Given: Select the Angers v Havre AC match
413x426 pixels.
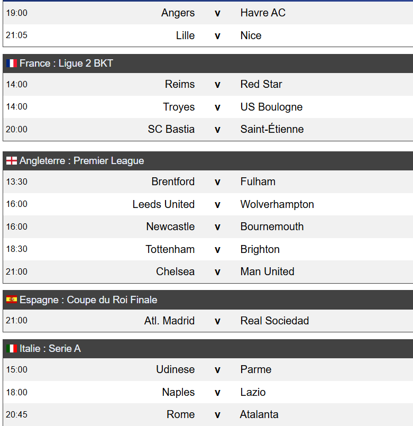Looking at the screenshot, I should point(217,13).
